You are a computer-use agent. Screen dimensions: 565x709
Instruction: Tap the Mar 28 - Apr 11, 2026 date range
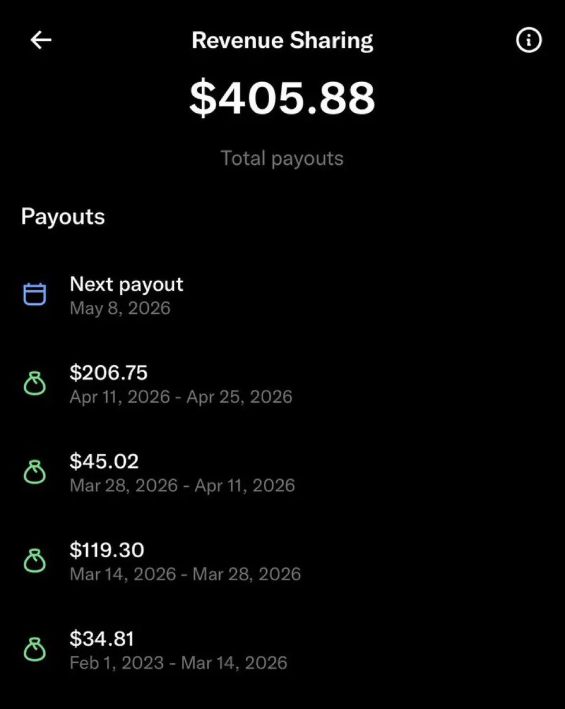click(x=182, y=486)
